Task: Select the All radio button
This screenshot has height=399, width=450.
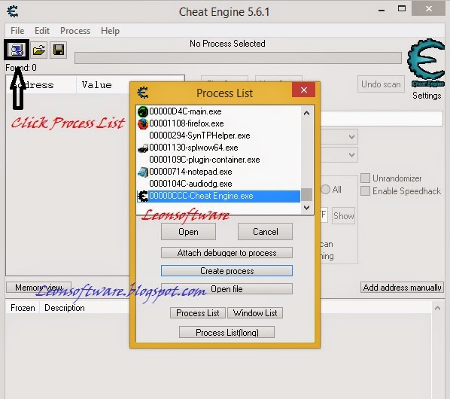Action: coord(325,190)
